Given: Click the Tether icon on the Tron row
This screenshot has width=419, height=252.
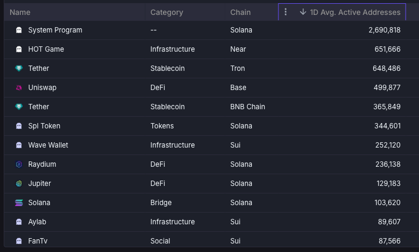Looking at the screenshot, I should click(19, 69).
